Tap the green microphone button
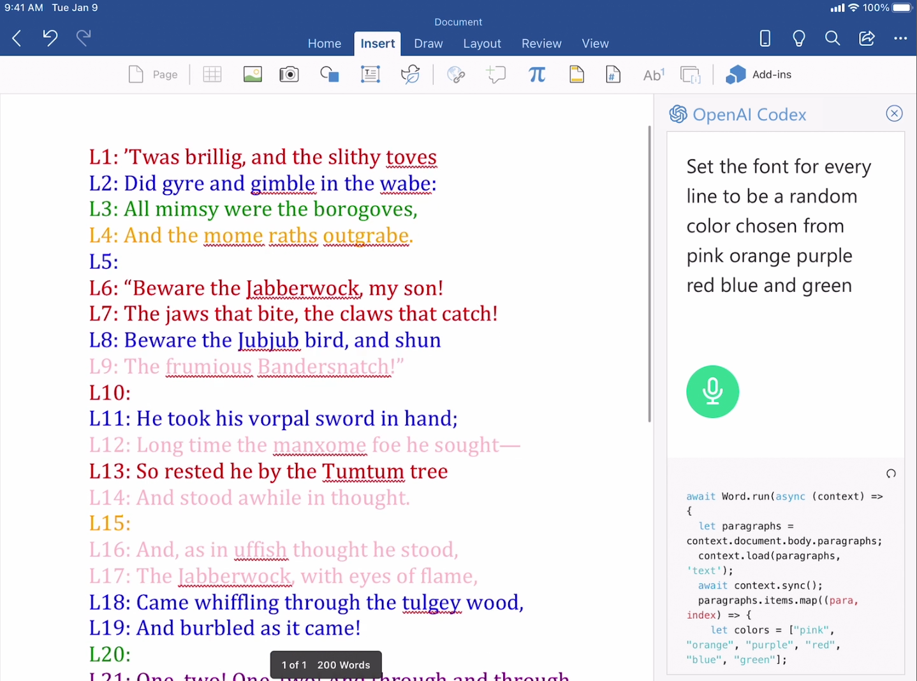This screenshot has width=917, height=681. tap(712, 392)
